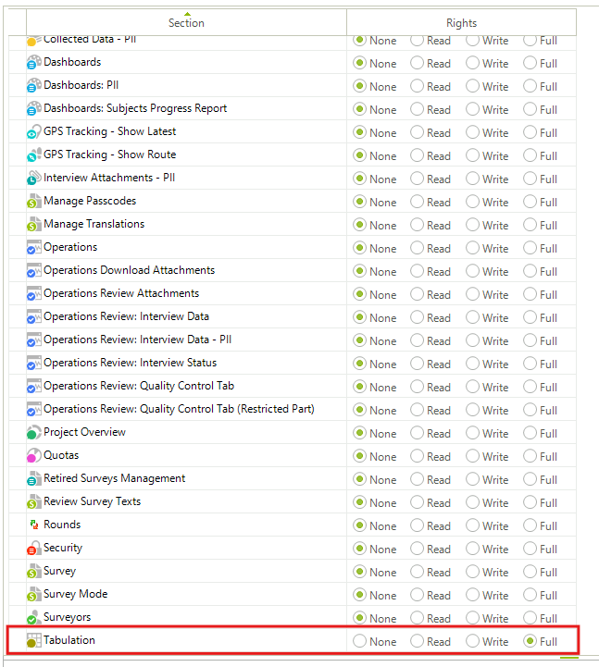Click the Survey row icon

[x=33, y=571]
